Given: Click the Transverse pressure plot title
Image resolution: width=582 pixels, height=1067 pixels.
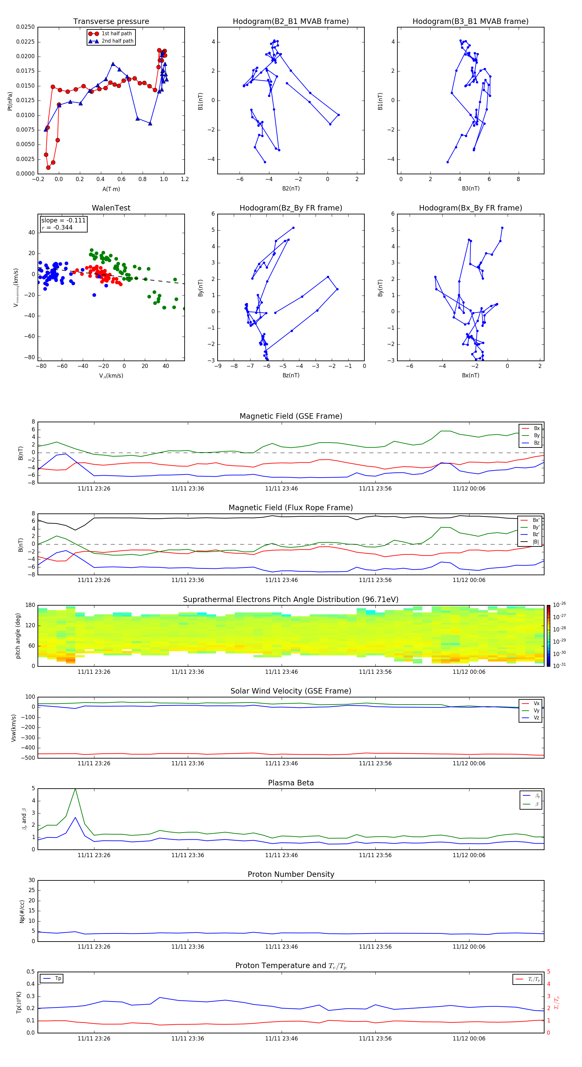Looking at the screenshot, I should tap(111, 22).
